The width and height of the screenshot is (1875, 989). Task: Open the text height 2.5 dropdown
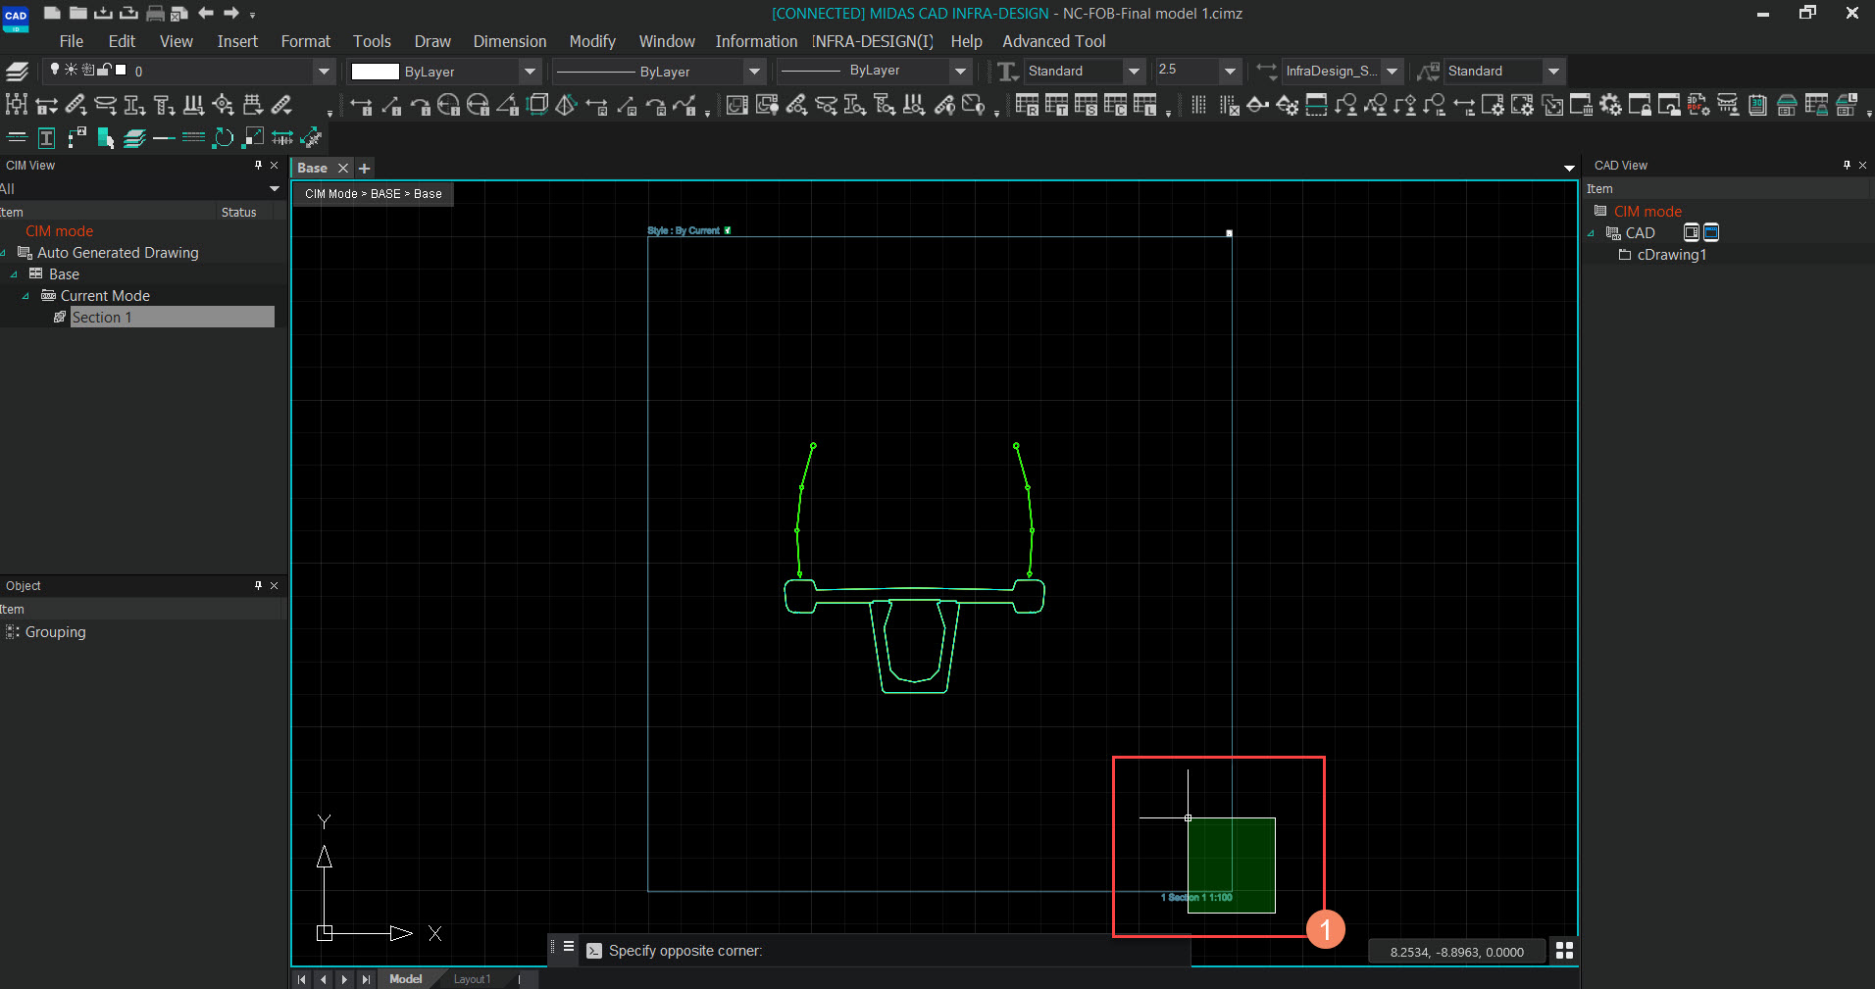(x=1230, y=71)
